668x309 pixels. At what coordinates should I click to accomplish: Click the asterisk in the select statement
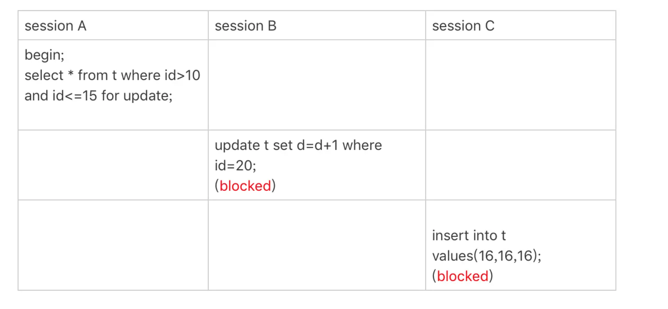[x=70, y=75]
